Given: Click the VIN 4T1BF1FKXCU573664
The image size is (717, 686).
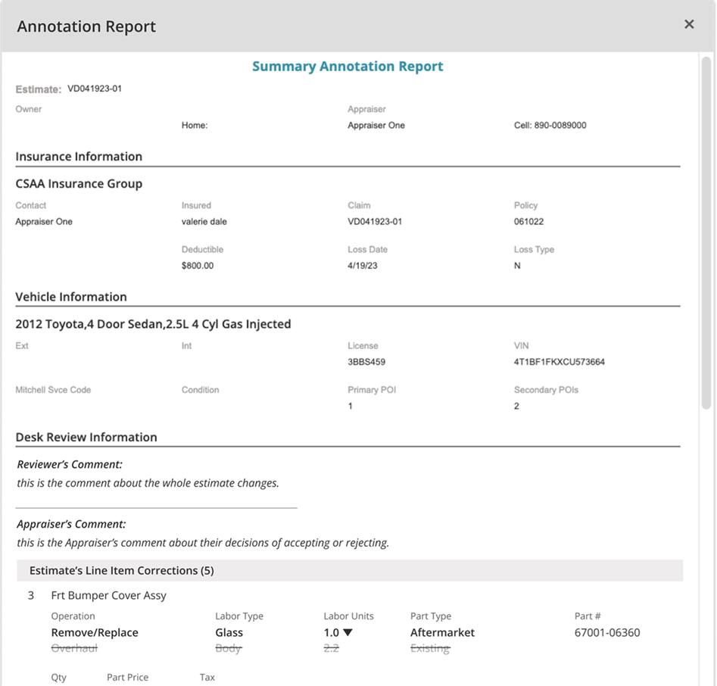Looking at the screenshot, I should pyautogui.click(x=560, y=362).
